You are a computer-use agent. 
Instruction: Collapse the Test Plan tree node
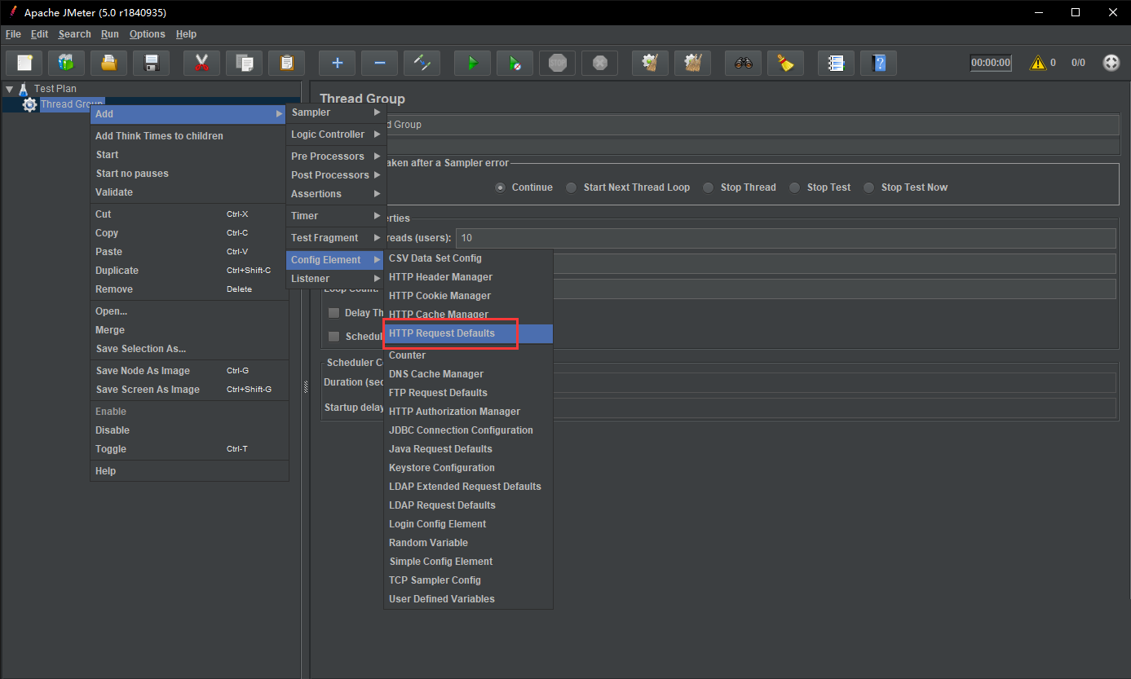point(10,89)
